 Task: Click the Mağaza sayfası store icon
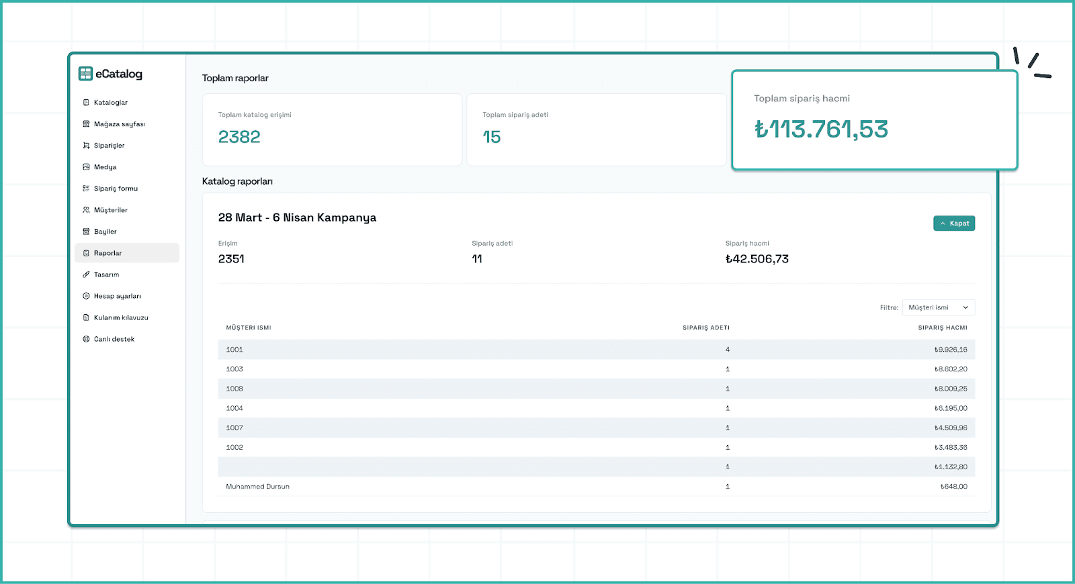point(86,124)
